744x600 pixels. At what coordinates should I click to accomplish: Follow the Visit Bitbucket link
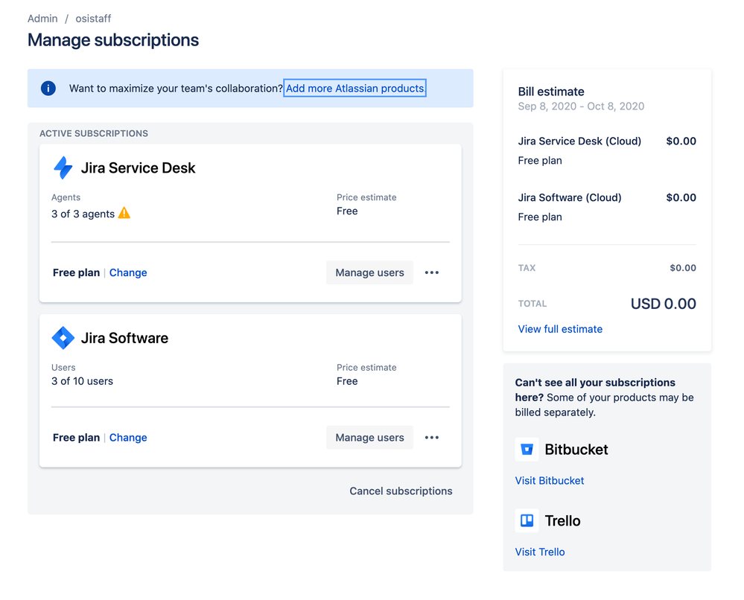[x=550, y=480]
